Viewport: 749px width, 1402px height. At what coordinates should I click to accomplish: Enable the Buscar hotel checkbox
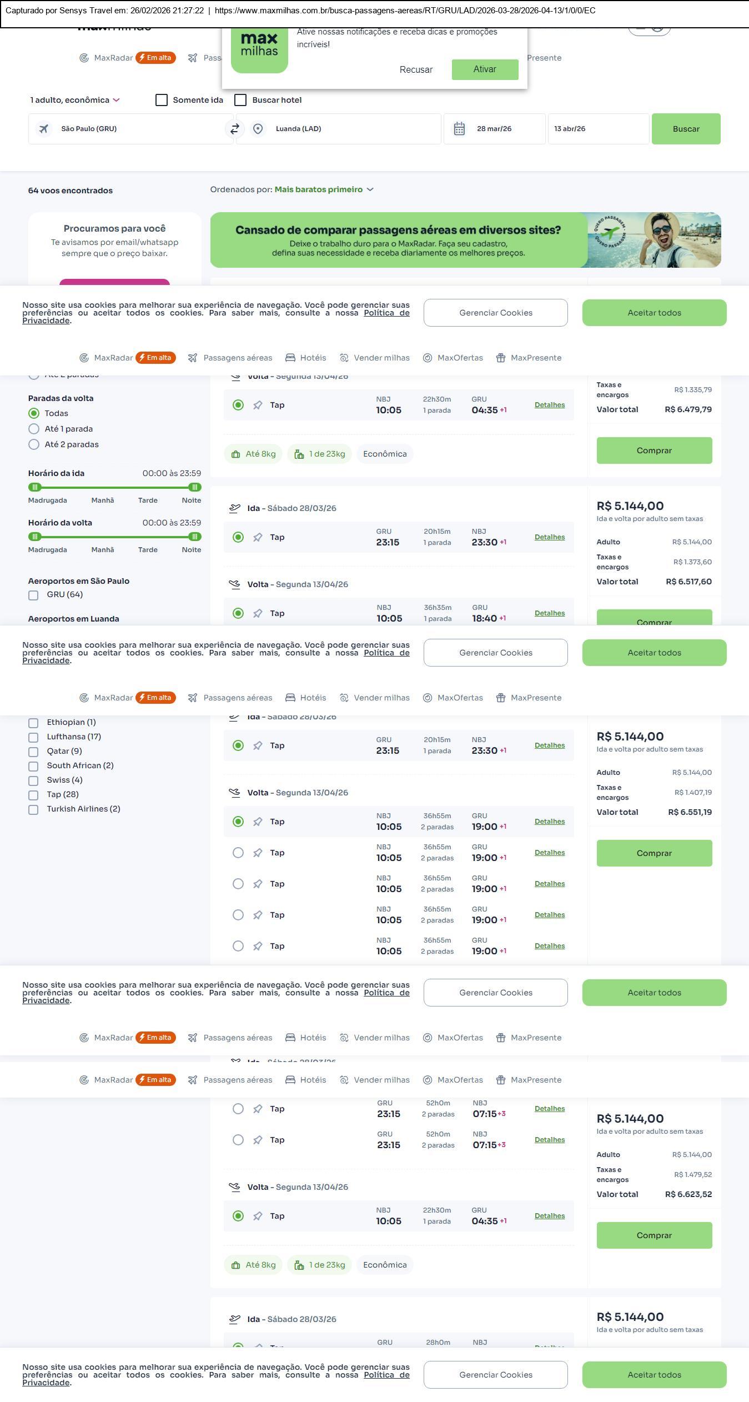coord(240,100)
